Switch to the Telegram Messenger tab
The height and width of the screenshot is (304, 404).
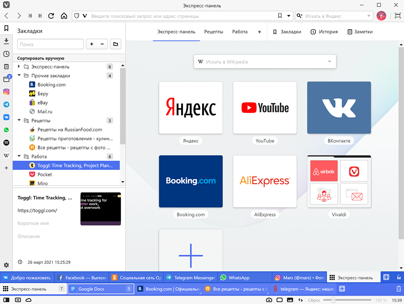click(190, 278)
